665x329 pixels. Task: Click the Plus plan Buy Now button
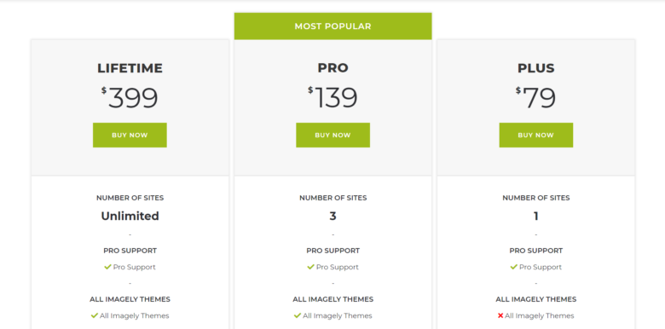(536, 136)
